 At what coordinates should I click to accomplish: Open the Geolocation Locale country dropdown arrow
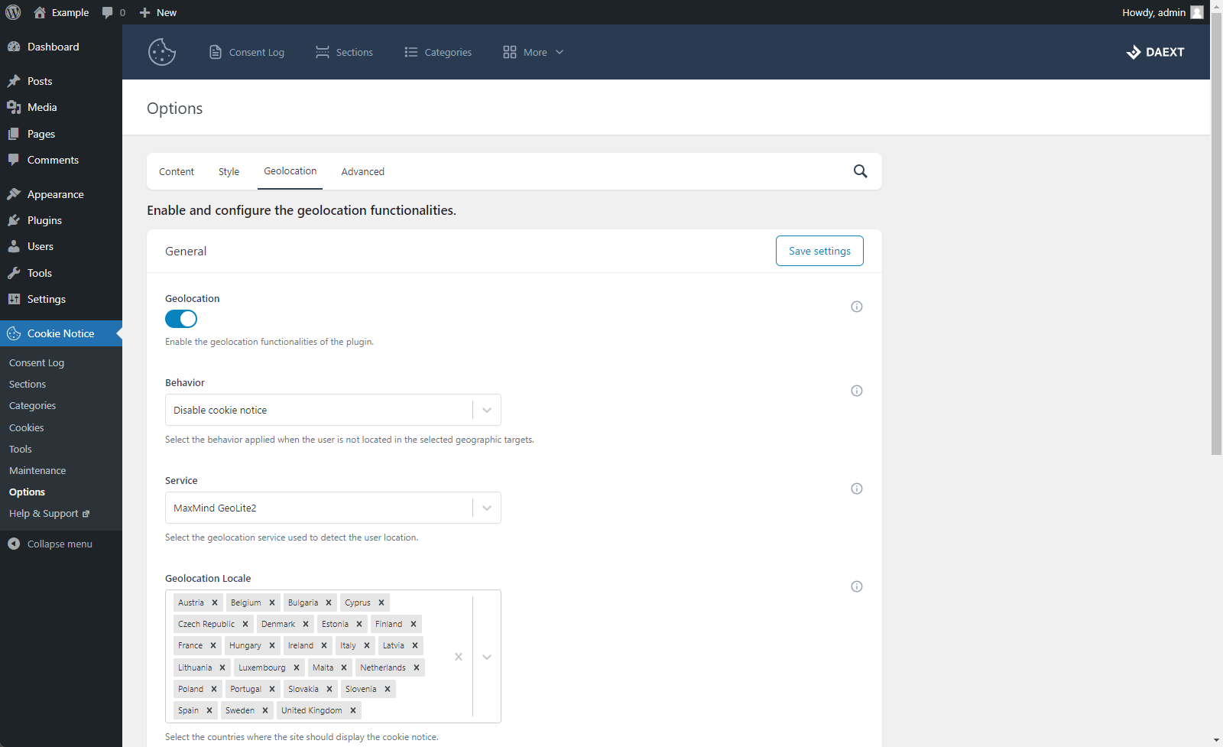[487, 657]
